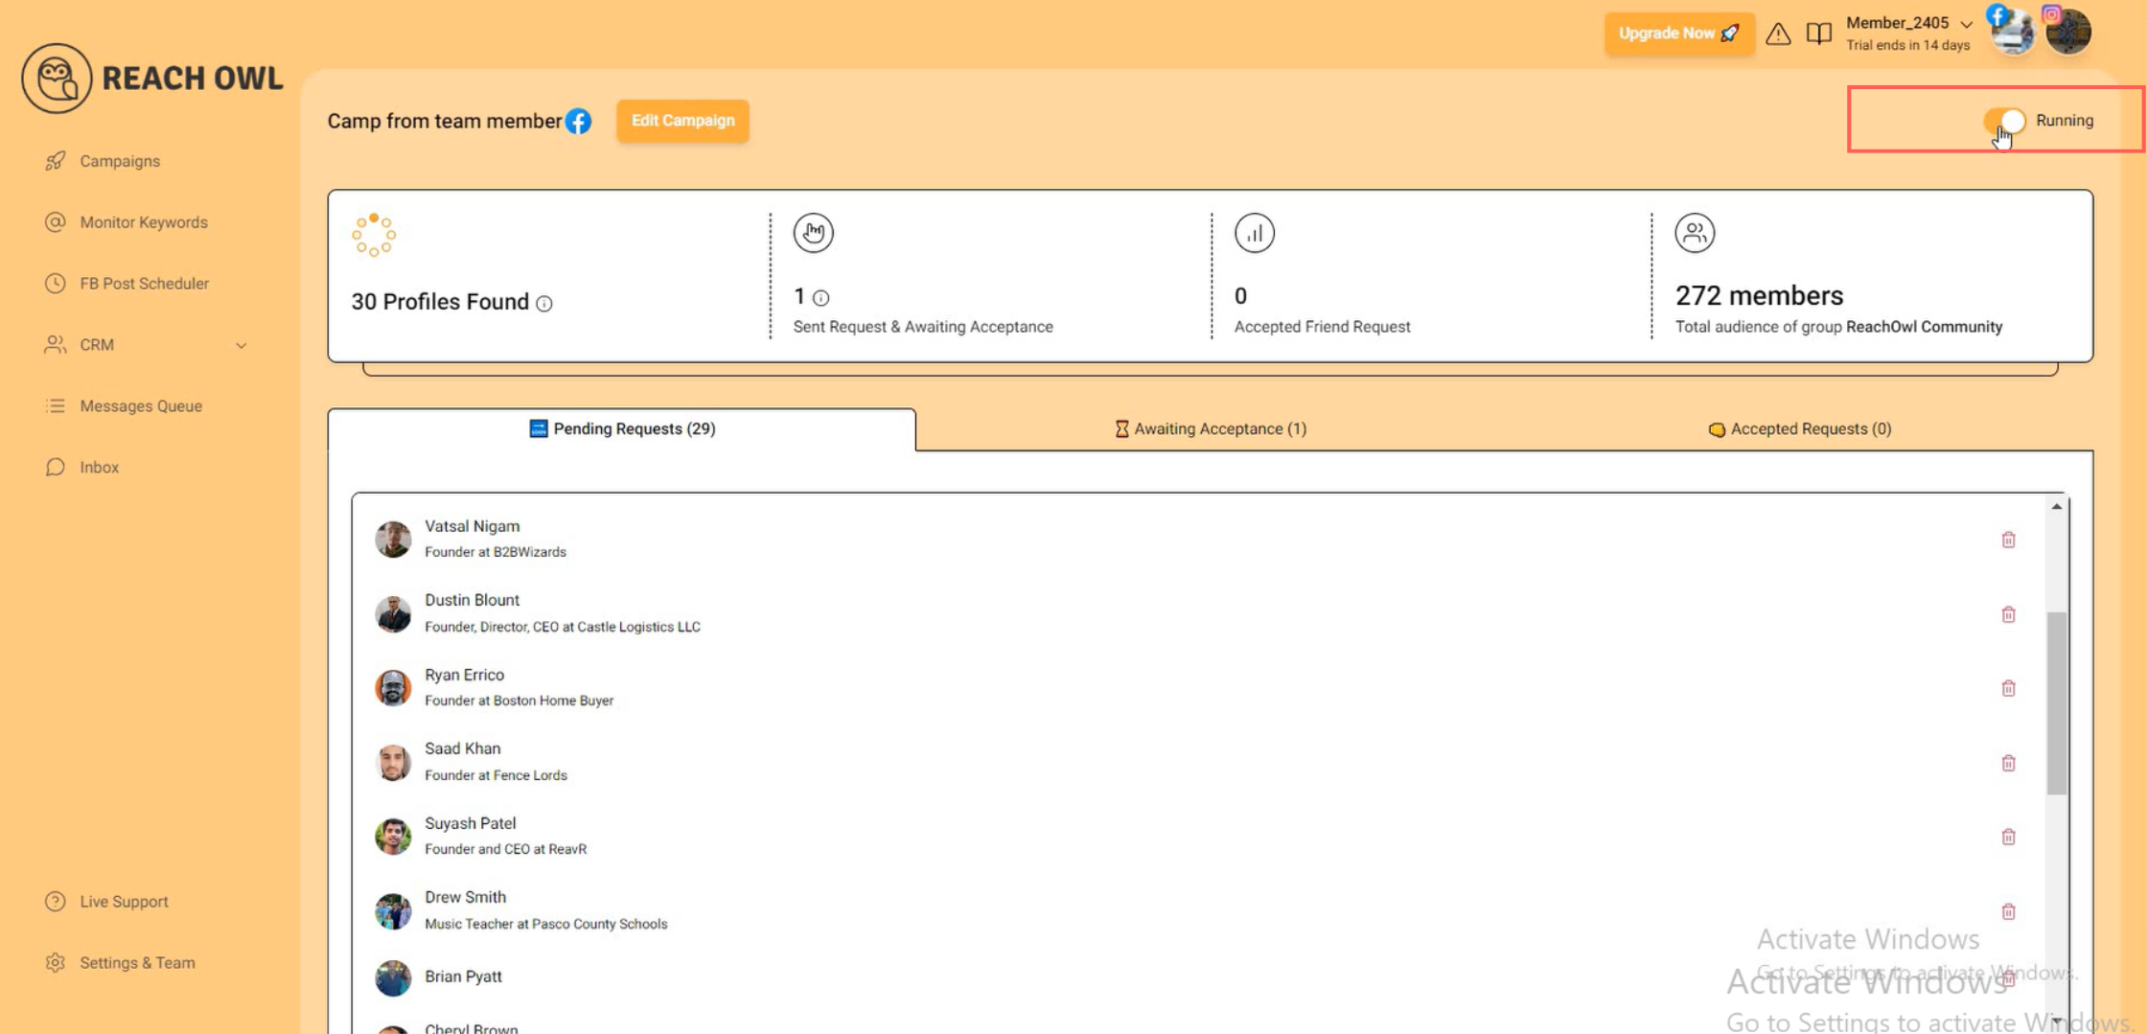The height and width of the screenshot is (1034, 2147).
Task: Click Dustin Blount's profile picture
Action: click(x=393, y=613)
